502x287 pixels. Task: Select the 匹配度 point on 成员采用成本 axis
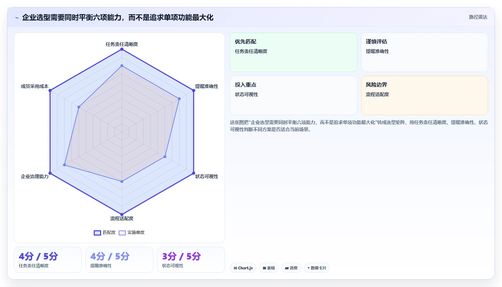(50, 91)
